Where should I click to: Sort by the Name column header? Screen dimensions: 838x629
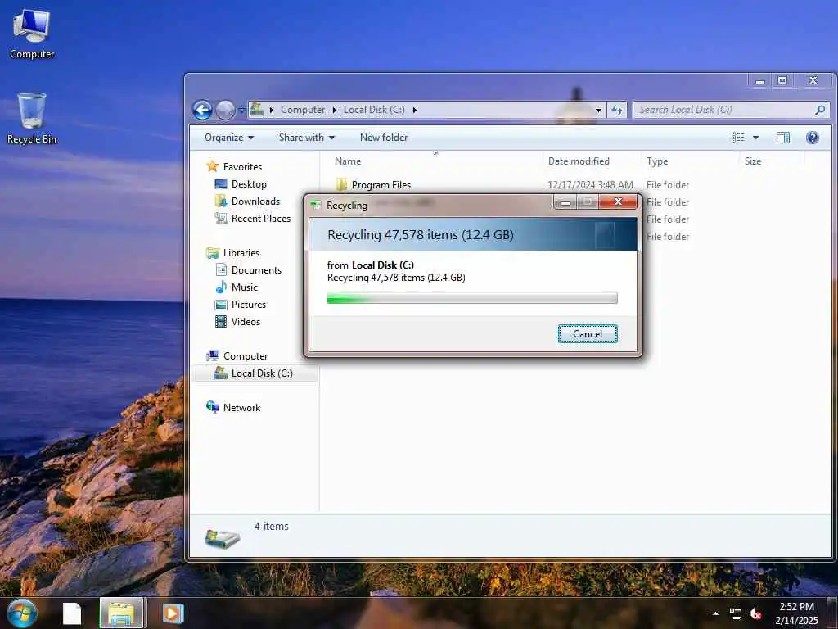347,161
